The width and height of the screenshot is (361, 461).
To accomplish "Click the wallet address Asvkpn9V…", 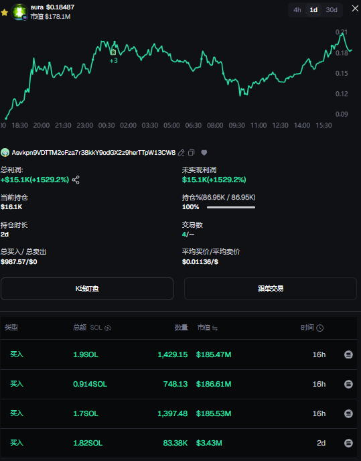I will click(94, 153).
